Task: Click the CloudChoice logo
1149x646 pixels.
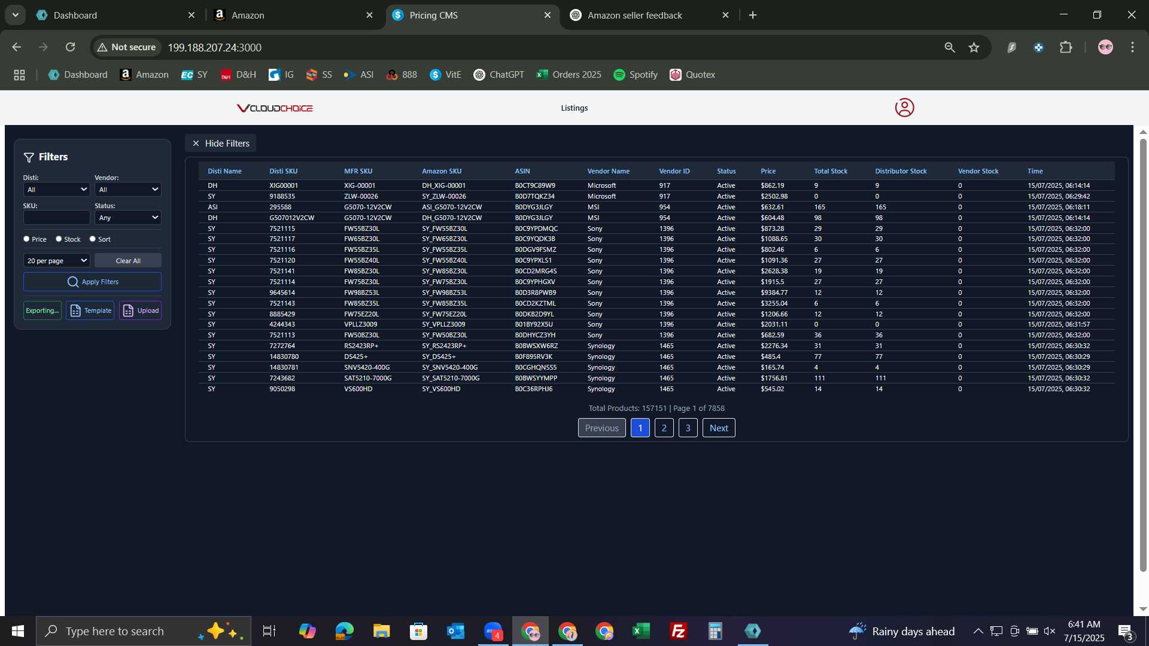Action: click(x=275, y=108)
